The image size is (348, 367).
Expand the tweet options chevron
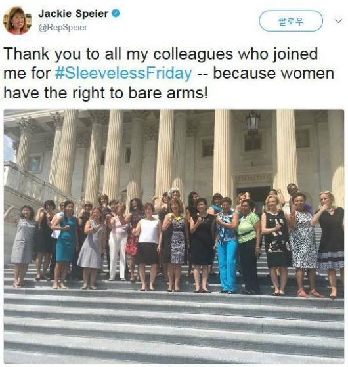click(x=338, y=21)
